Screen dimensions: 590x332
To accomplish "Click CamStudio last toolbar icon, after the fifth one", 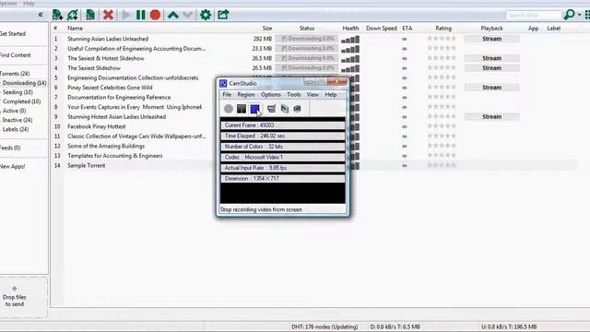I will pyautogui.click(x=297, y=109).
